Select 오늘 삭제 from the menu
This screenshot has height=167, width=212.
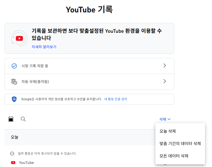[180, 131]
